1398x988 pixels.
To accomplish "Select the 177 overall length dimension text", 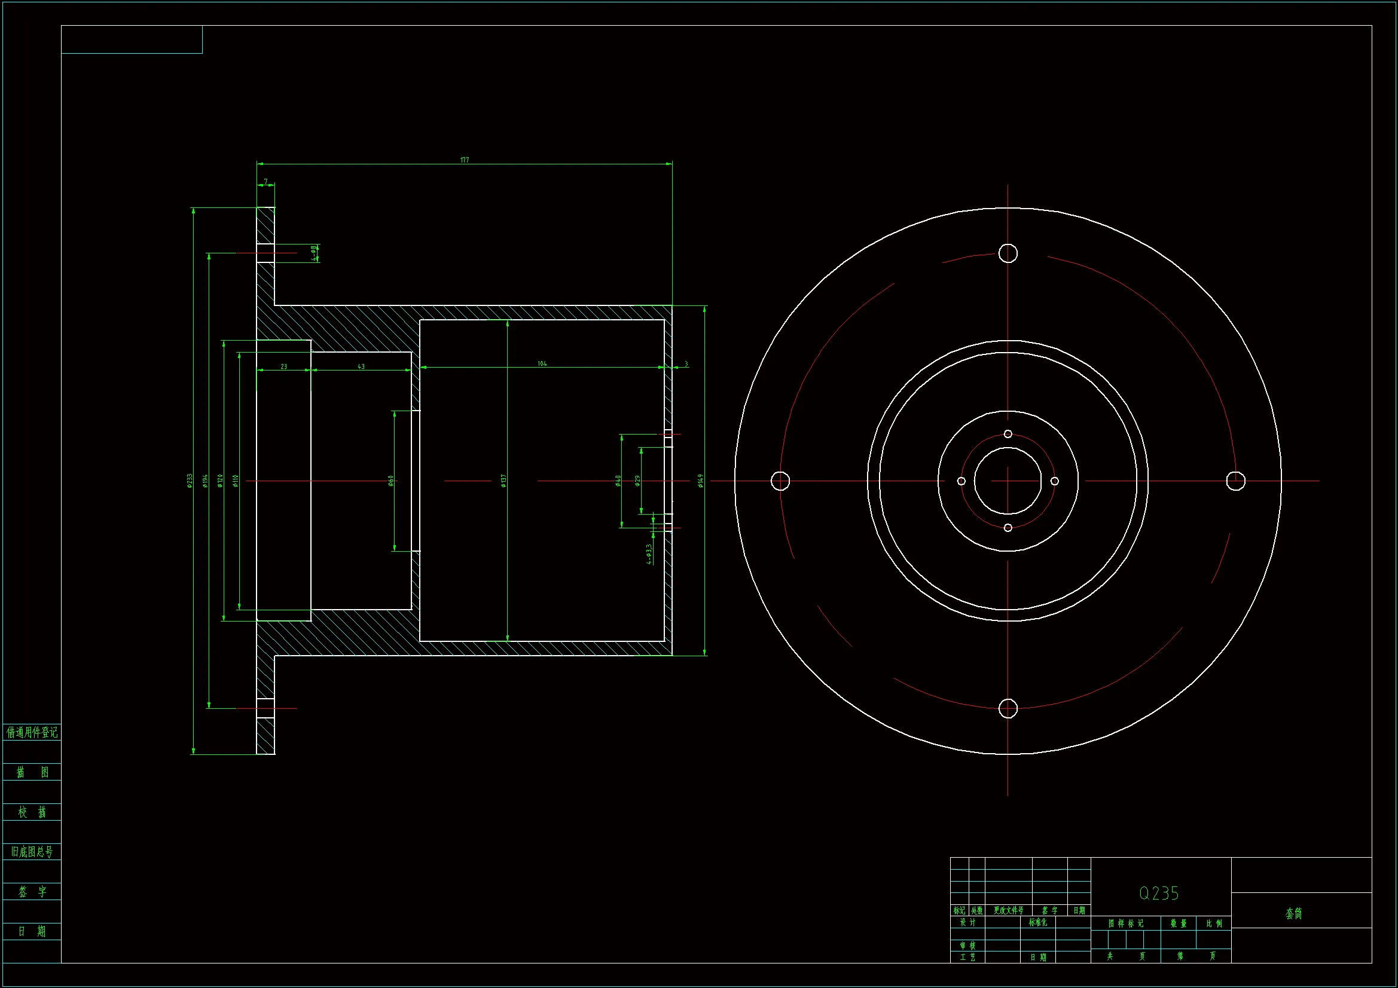I will tap(465, 160).
